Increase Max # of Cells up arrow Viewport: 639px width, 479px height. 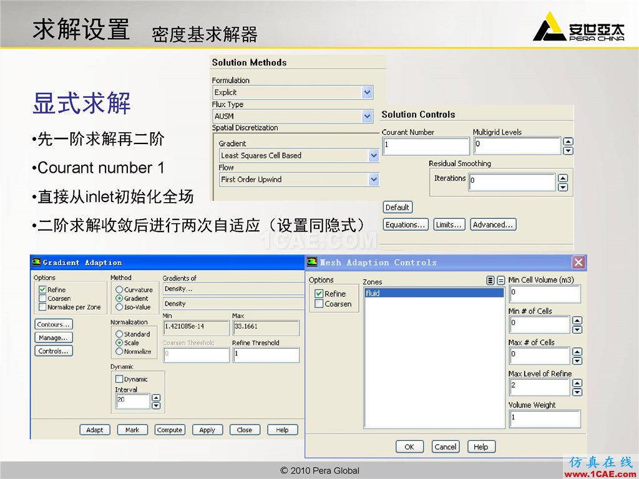[577, 352]
